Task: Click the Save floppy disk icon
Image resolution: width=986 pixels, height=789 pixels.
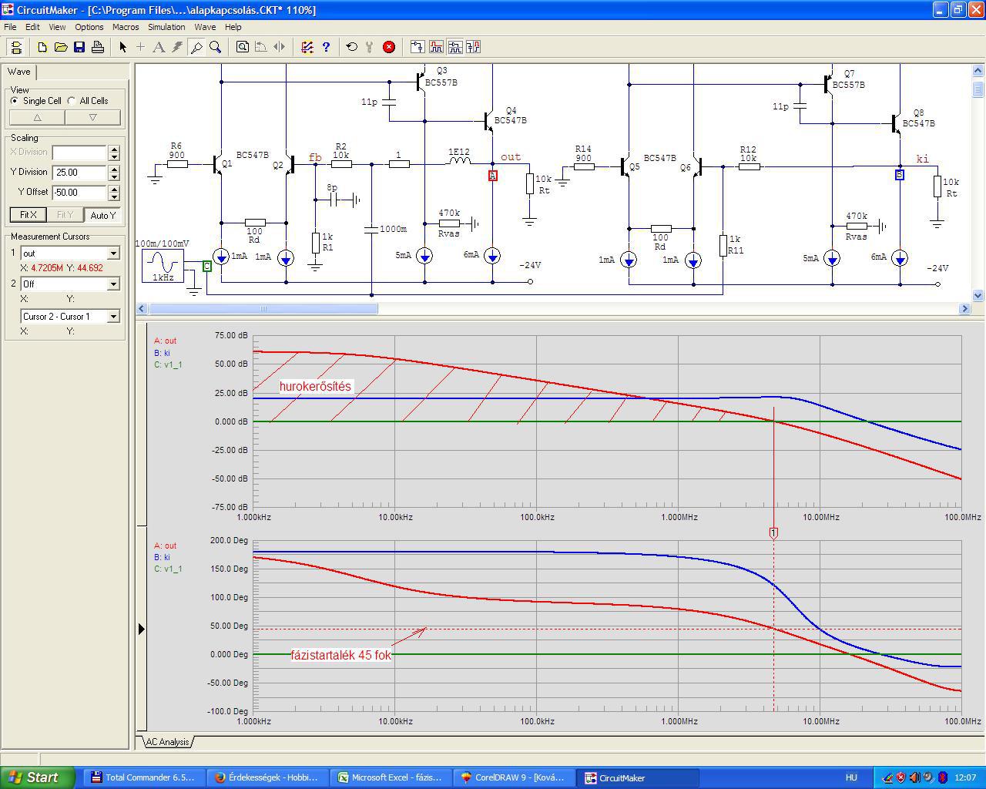Action: point(79,47)
